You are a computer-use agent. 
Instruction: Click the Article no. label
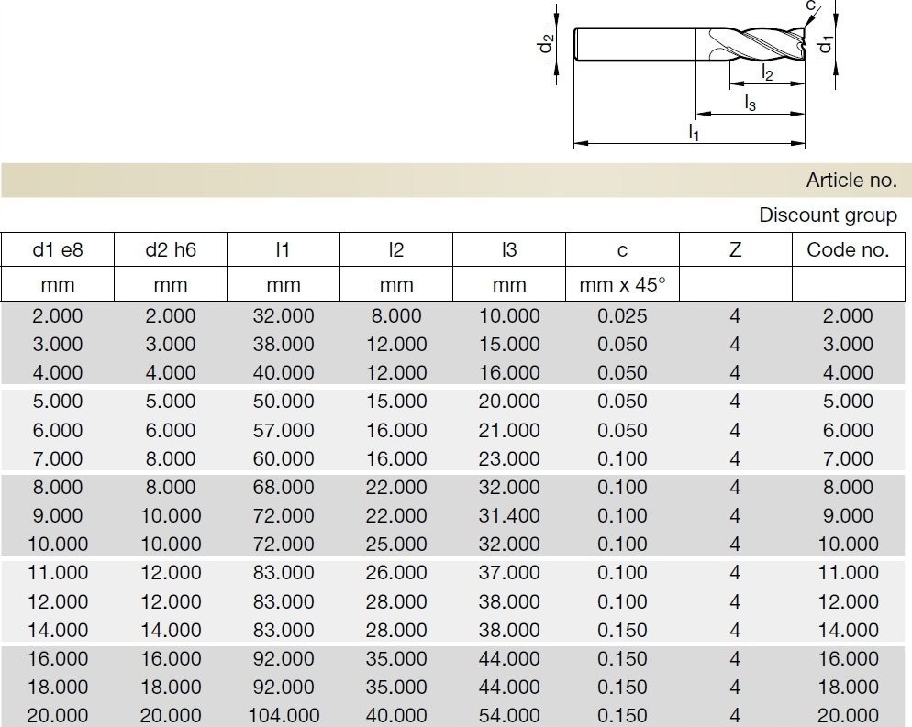pyautogui.click(x=851, y=181)
